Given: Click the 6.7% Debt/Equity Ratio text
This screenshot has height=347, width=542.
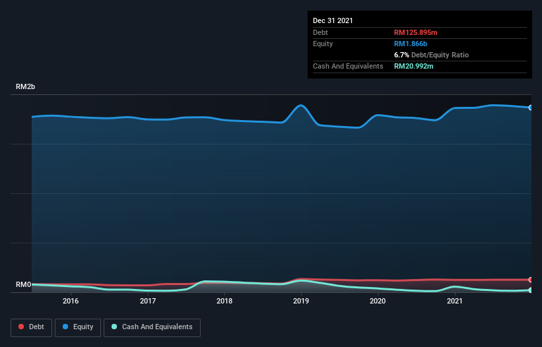Looking at the screenshot, I should pyautogui.click(x=431, y=55).
